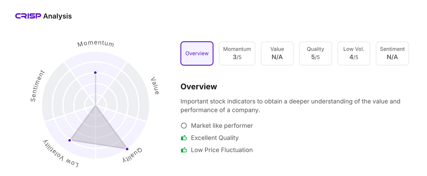
Task: Click the thumbs-up icon beside Low Price Fluctuation
Action: [184, 150]
